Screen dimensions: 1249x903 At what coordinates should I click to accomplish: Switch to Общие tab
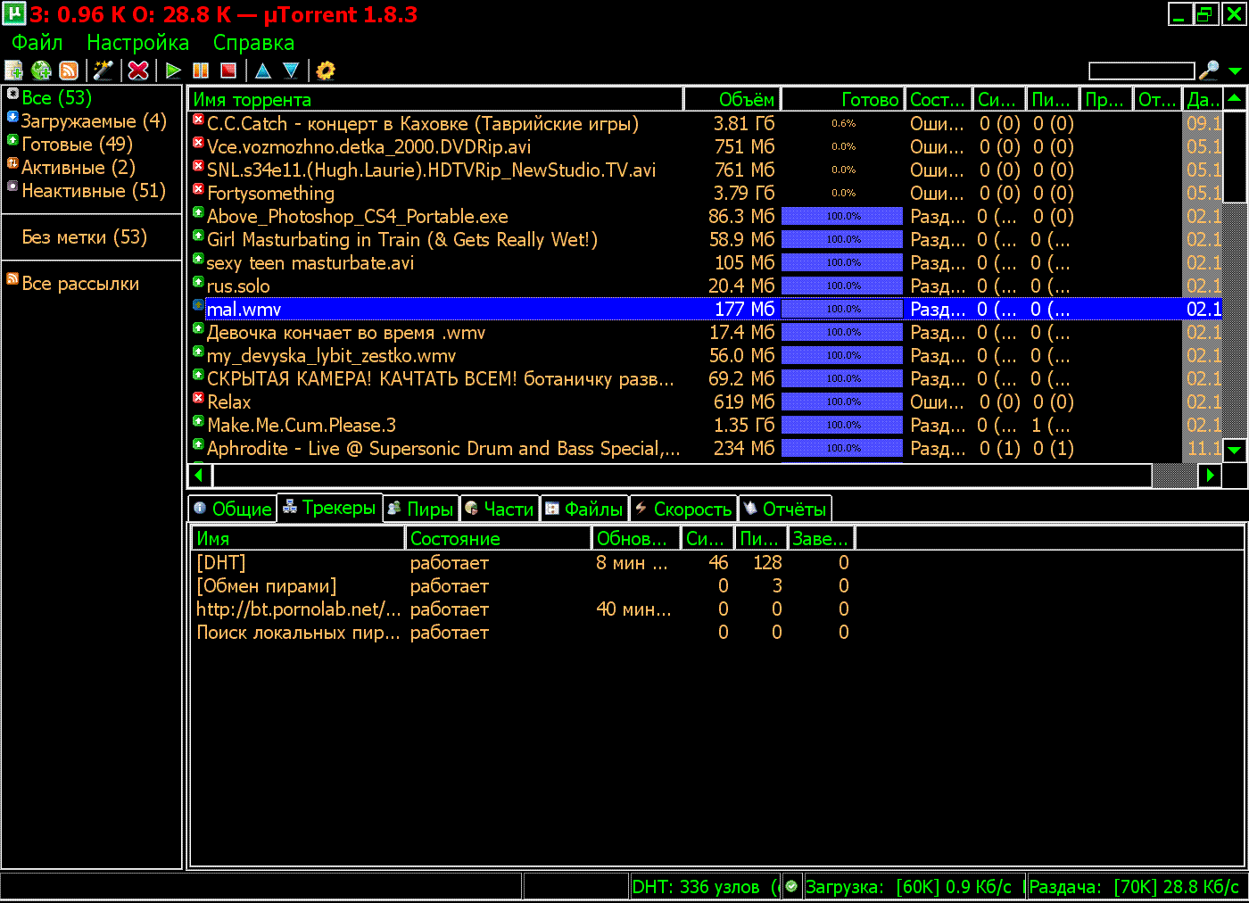click(232, 509)
